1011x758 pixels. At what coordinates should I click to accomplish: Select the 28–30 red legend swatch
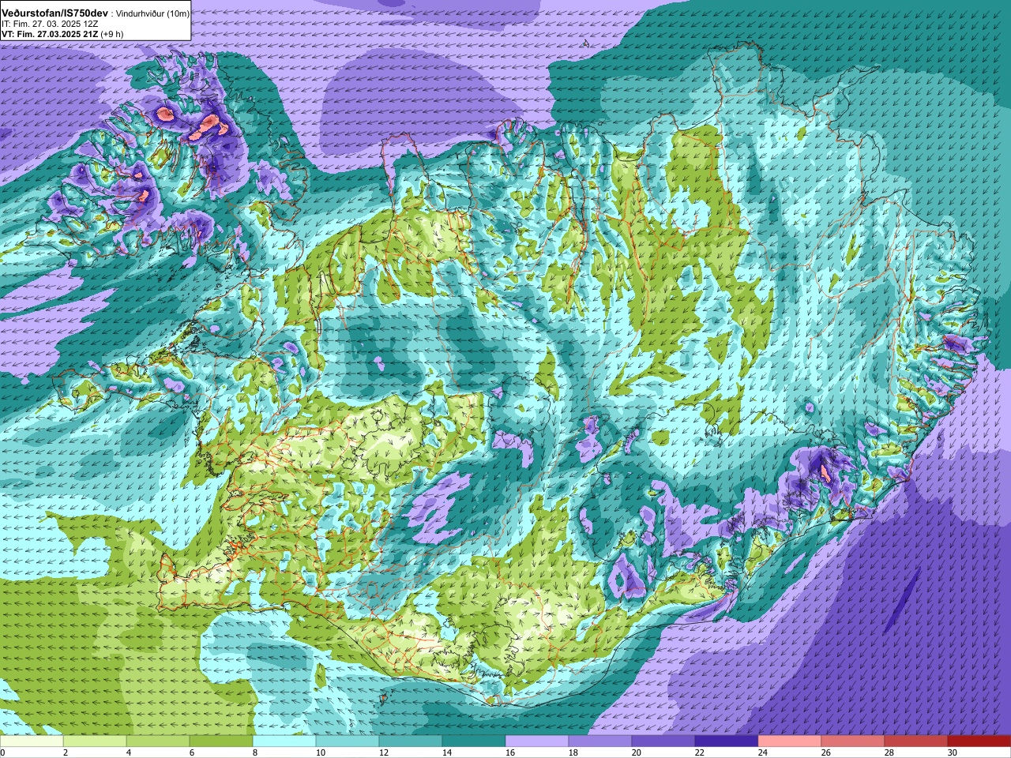(x=916, y=741)
